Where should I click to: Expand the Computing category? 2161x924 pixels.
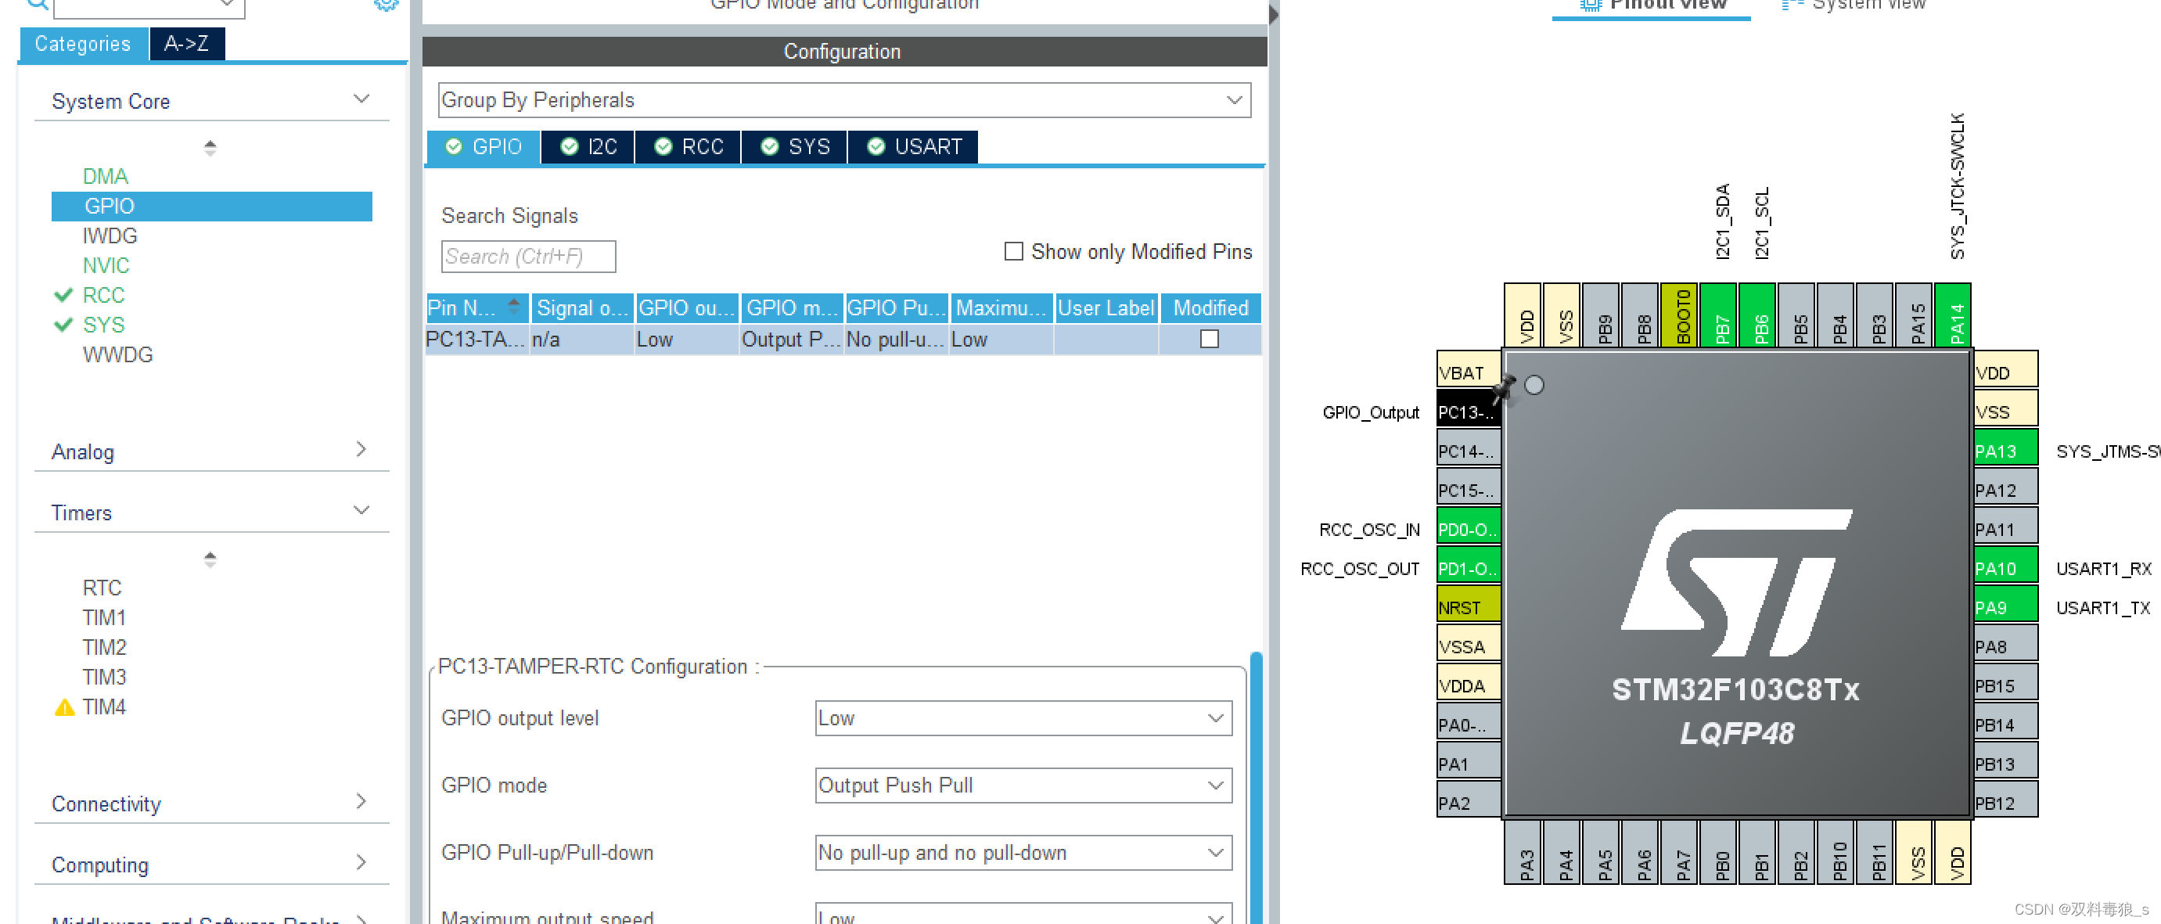[361, 863]
